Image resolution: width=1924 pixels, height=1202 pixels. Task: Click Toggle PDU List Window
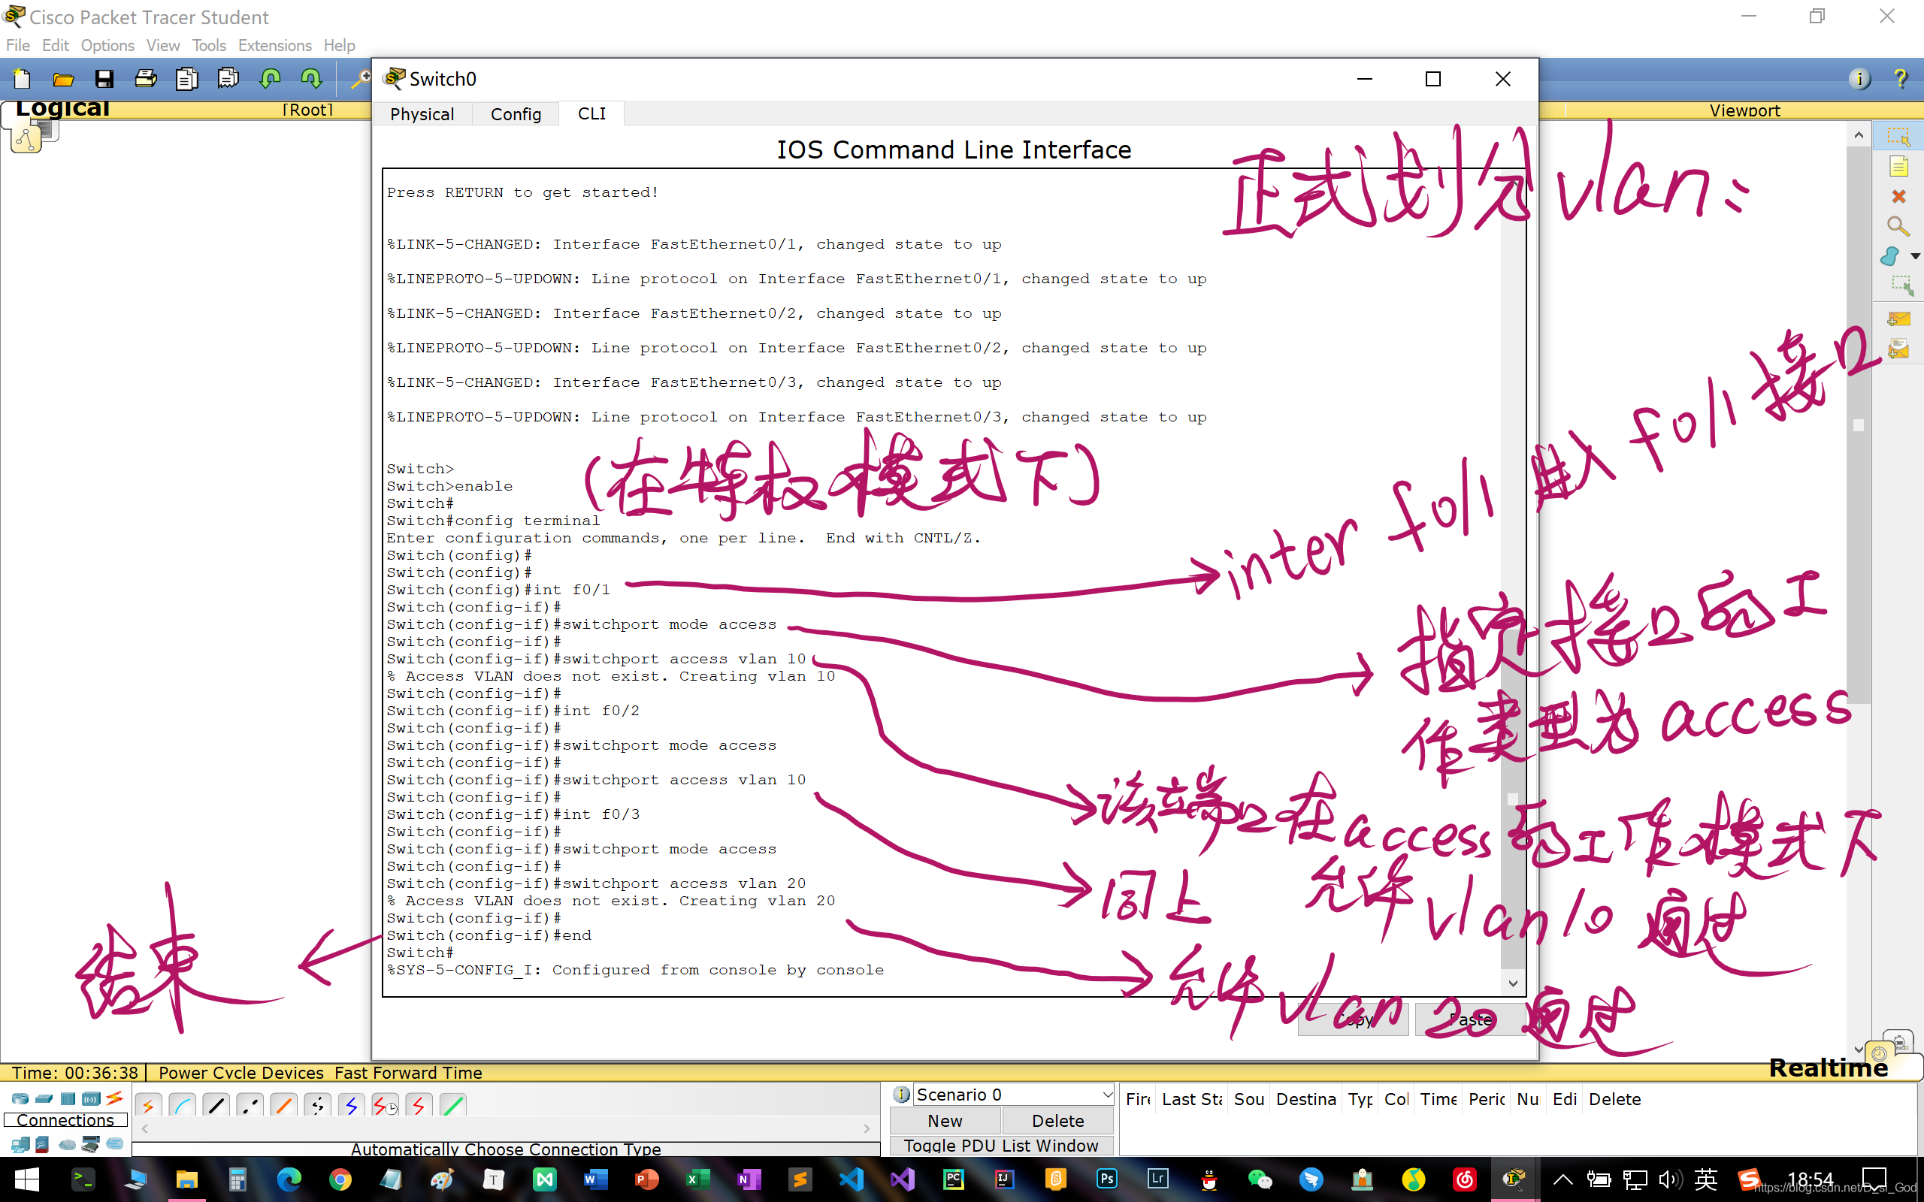1001,1145
